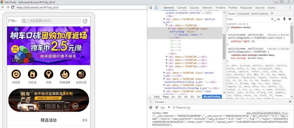Click div.advFiveImg breadcrumb item
Image resolution: width=294 pixels, height=128 pixels.
tap(212, 97)
